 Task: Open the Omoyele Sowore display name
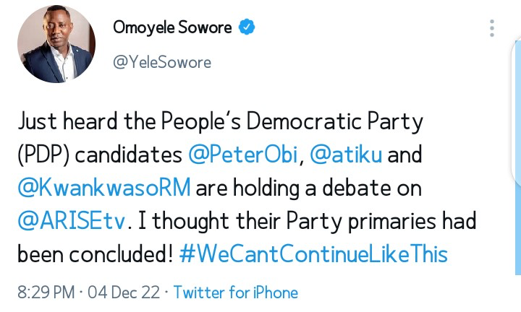(174, 28)
